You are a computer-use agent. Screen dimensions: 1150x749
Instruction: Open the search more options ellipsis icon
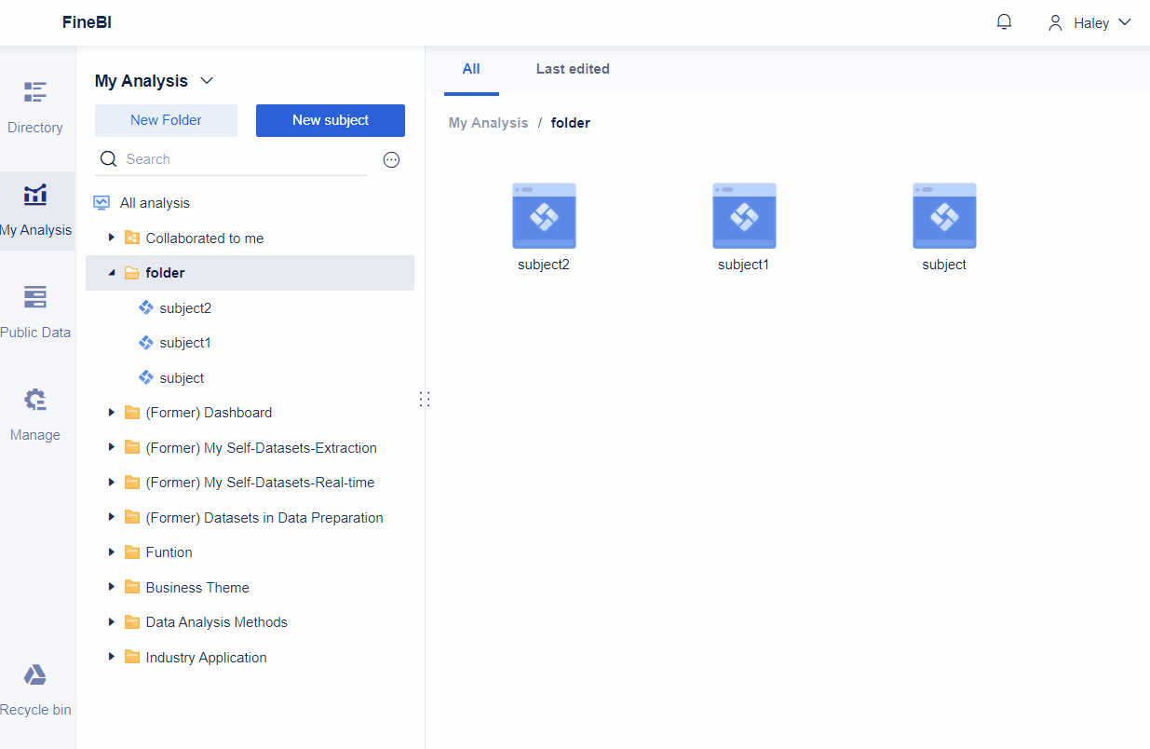click(x=391, y=159)
